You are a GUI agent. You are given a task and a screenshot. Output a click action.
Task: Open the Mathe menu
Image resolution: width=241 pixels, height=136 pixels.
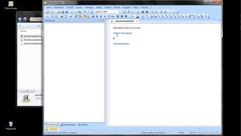(99, 8)
